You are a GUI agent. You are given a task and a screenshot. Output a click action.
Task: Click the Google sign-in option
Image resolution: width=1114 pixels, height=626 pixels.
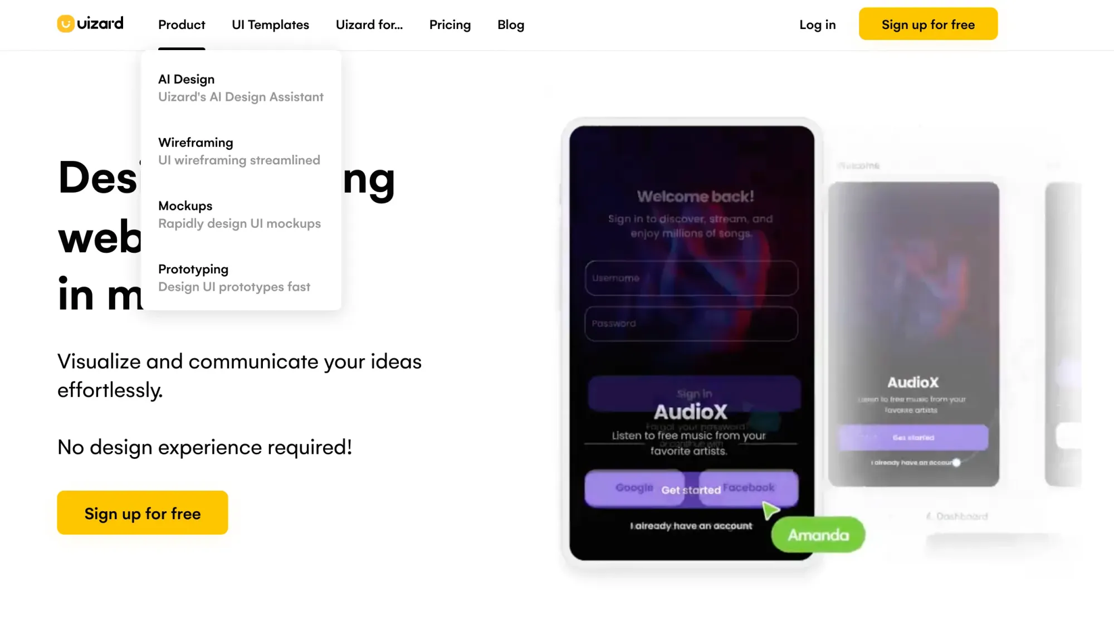[x=636, y=487]
